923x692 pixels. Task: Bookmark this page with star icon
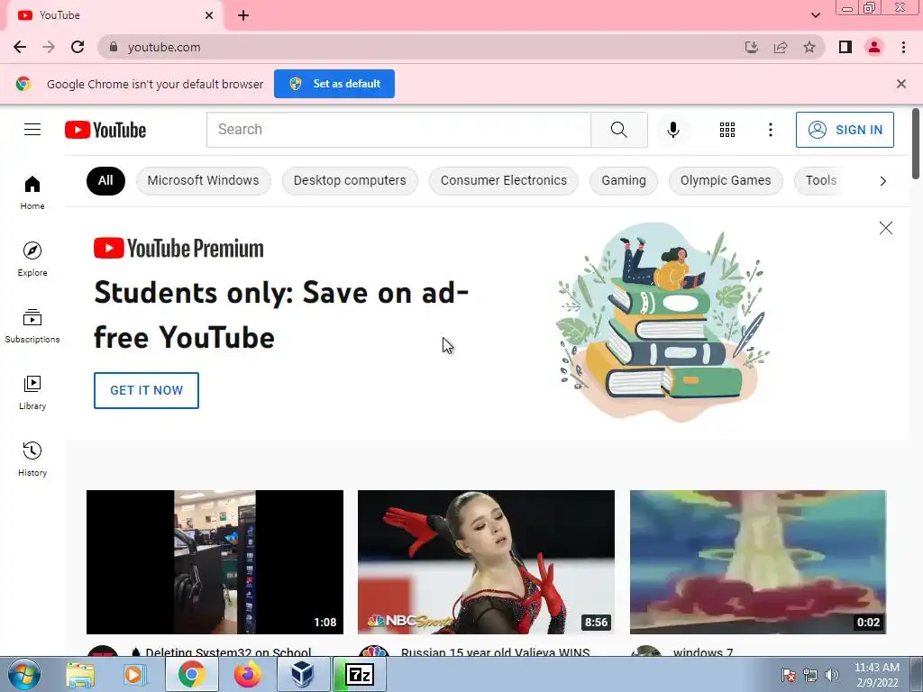click(x=809, y=47)
